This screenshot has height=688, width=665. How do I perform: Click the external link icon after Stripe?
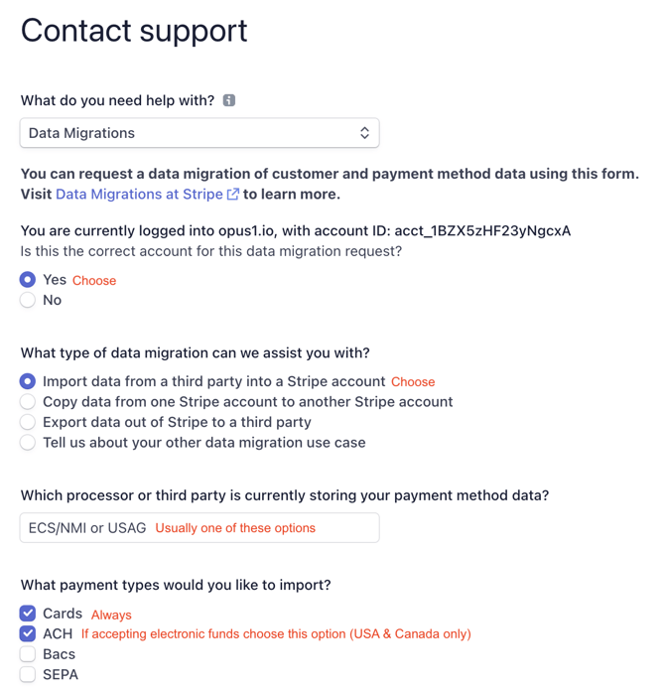click(233, 195)
